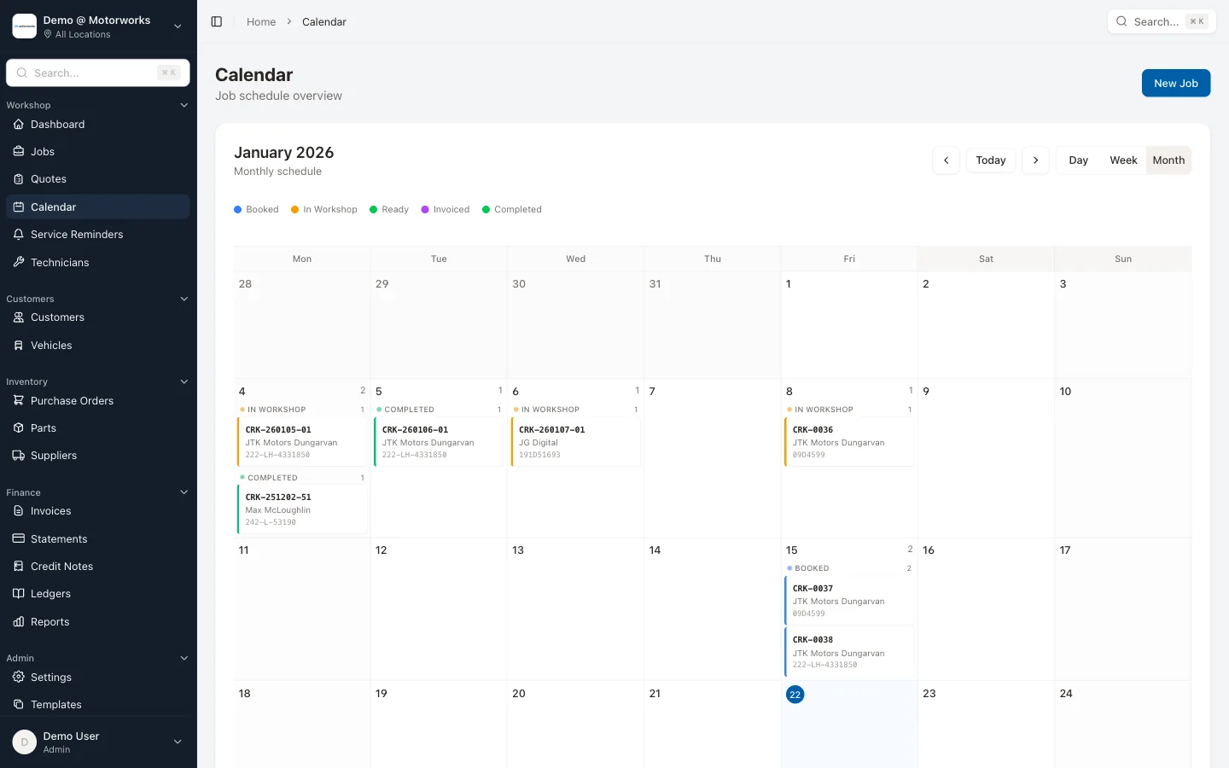Collapse the sidebar with the panel icon
The width and height of the screenshot is (1229, 768).
tap(217, 21)
